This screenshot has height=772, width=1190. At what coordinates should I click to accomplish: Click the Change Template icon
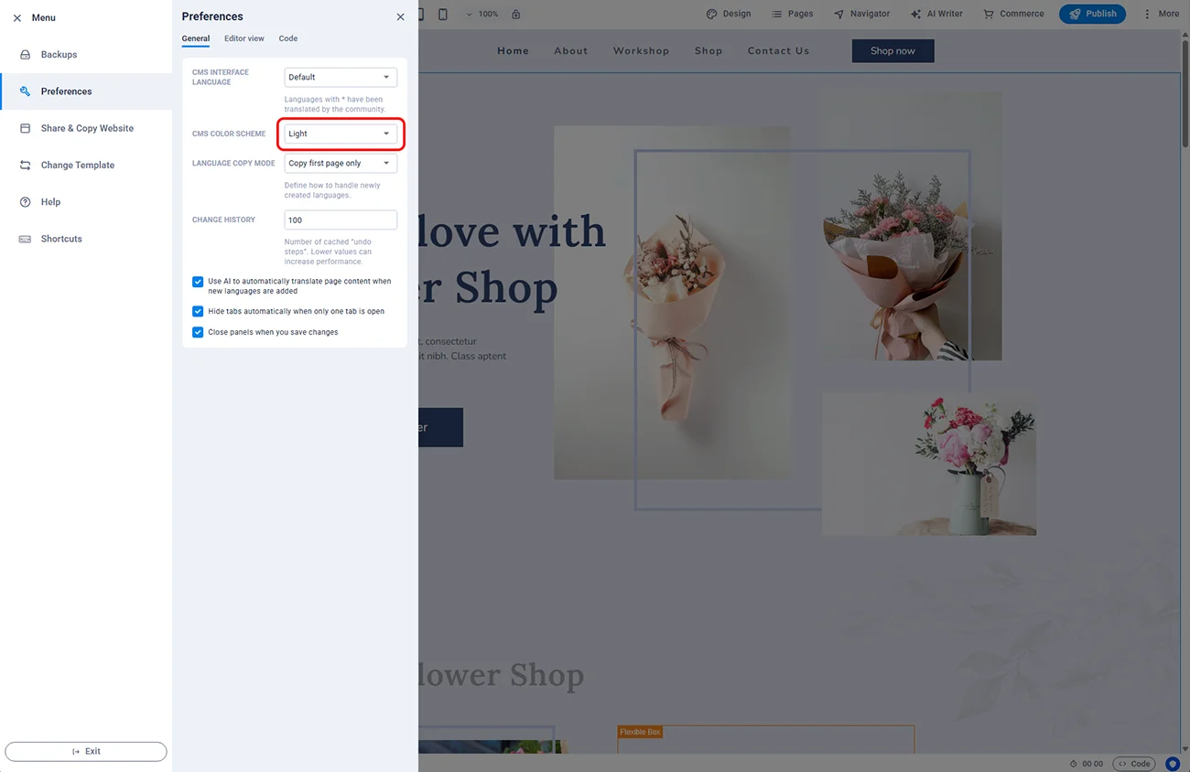pyautogui.click(x=25, y=166)
